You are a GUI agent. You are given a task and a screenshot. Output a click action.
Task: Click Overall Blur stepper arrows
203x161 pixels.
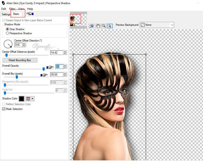(65, 74)
